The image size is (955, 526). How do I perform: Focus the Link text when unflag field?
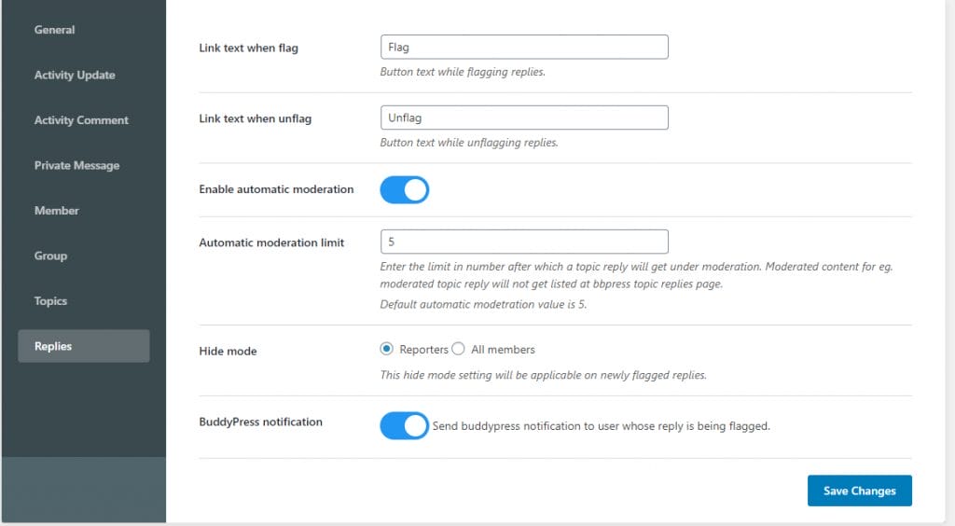[524, 118]
